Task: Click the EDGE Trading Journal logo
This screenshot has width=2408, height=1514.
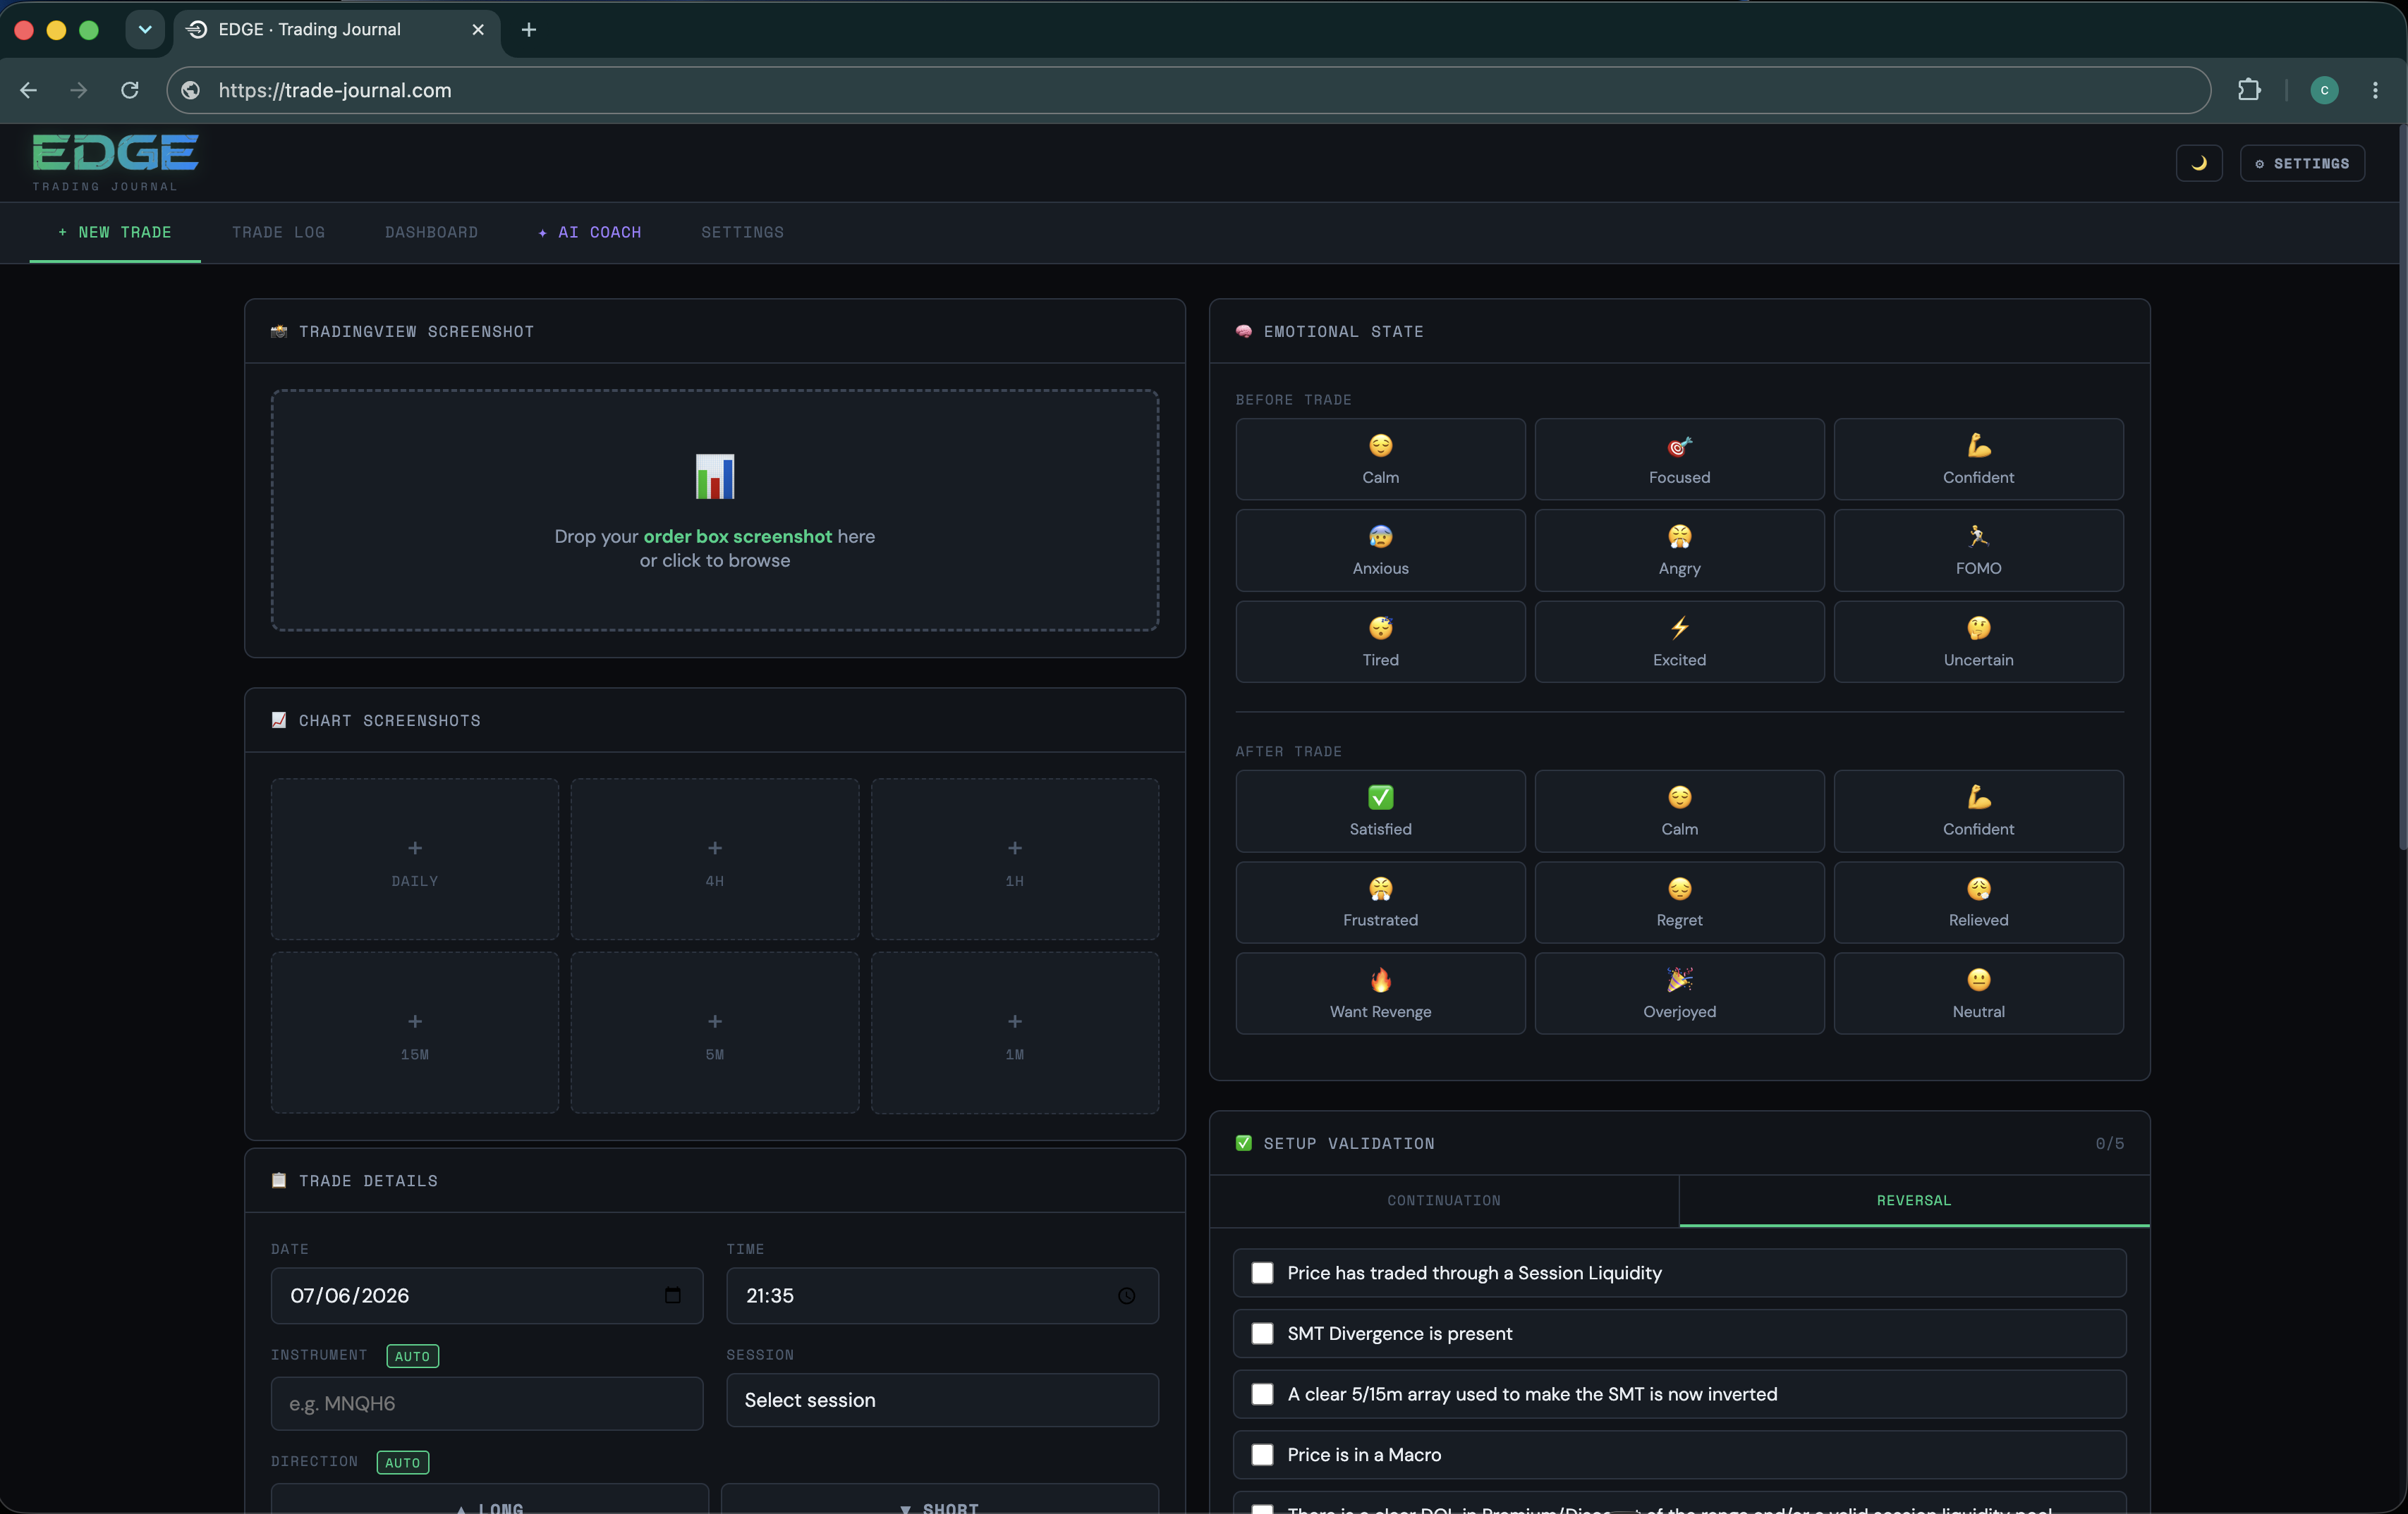Action: [x=115, y=162]
